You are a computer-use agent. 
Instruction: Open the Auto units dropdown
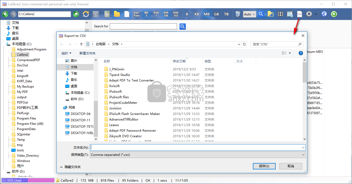pyautogui.click(x=250, y=14)
